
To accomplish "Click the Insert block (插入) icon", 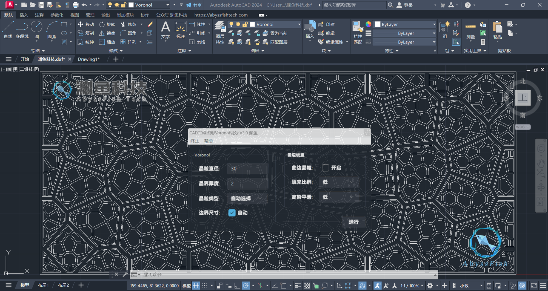I will (310, 27).
